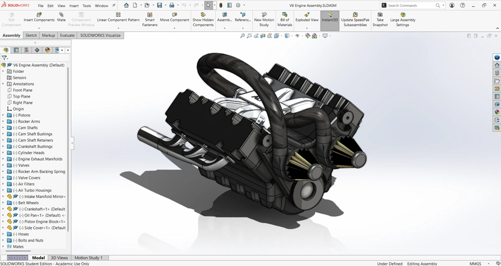Click Edit Appearance icon in view toolbar
This screenshot has width=501, height=266.
(307, 36)
